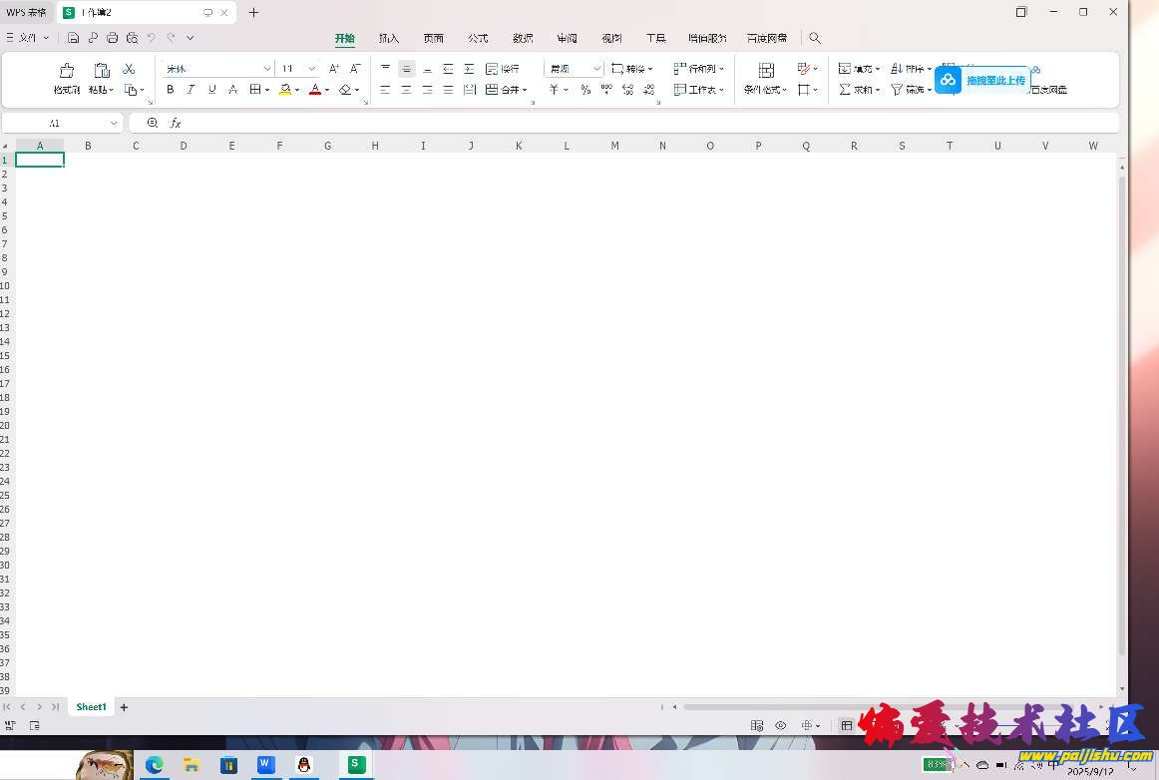Viewport: 1159px width, 780px height.
Task: Click the Format Painter icon
Action: 66,71
